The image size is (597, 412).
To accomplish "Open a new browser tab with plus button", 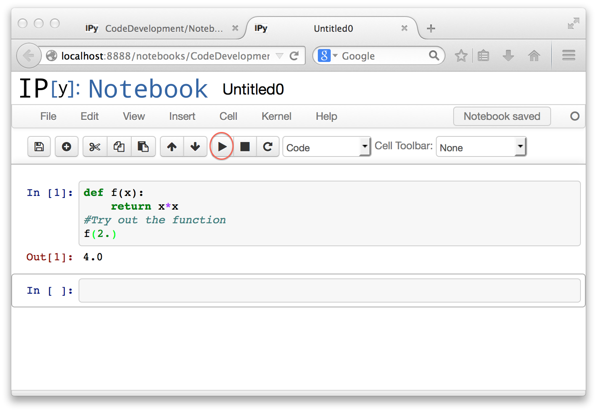I will pos(431,29).
